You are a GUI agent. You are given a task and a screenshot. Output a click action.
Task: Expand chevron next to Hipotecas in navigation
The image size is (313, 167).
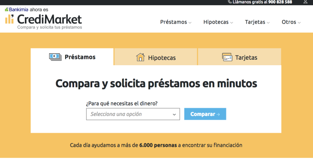coord(232,23)
